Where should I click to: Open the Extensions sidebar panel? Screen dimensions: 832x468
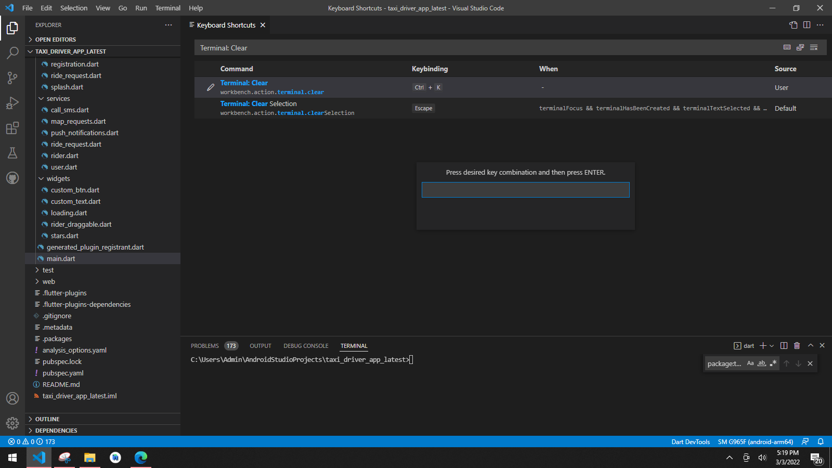tap(12, 128)
